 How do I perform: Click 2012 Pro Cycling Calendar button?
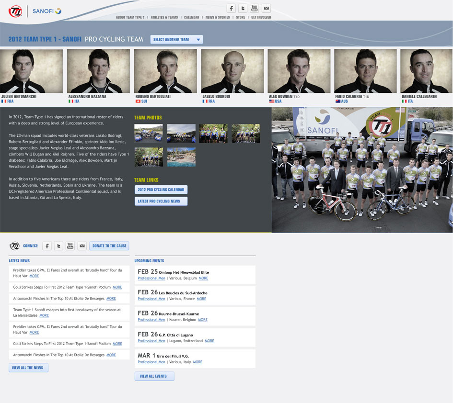(161, 190)
